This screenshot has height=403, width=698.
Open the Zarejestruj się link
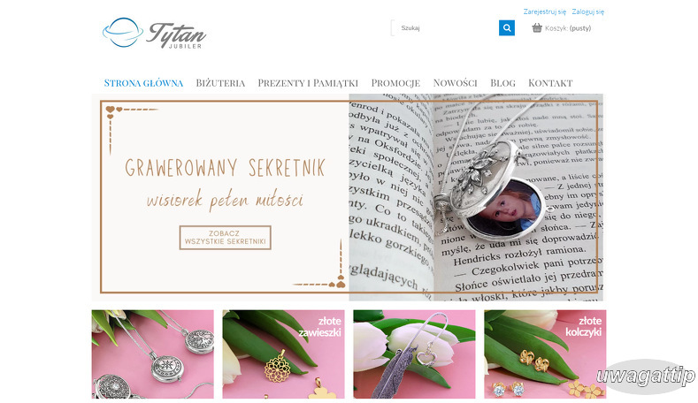coord(544,11)
